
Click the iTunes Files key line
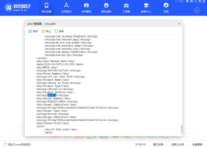(52, 123)
